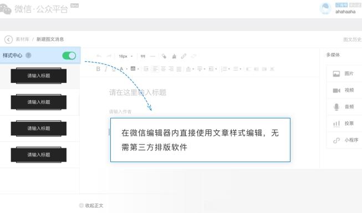The image size is (362, 213).
Task: Insert a bulleted list
Action: click(236, 69)
